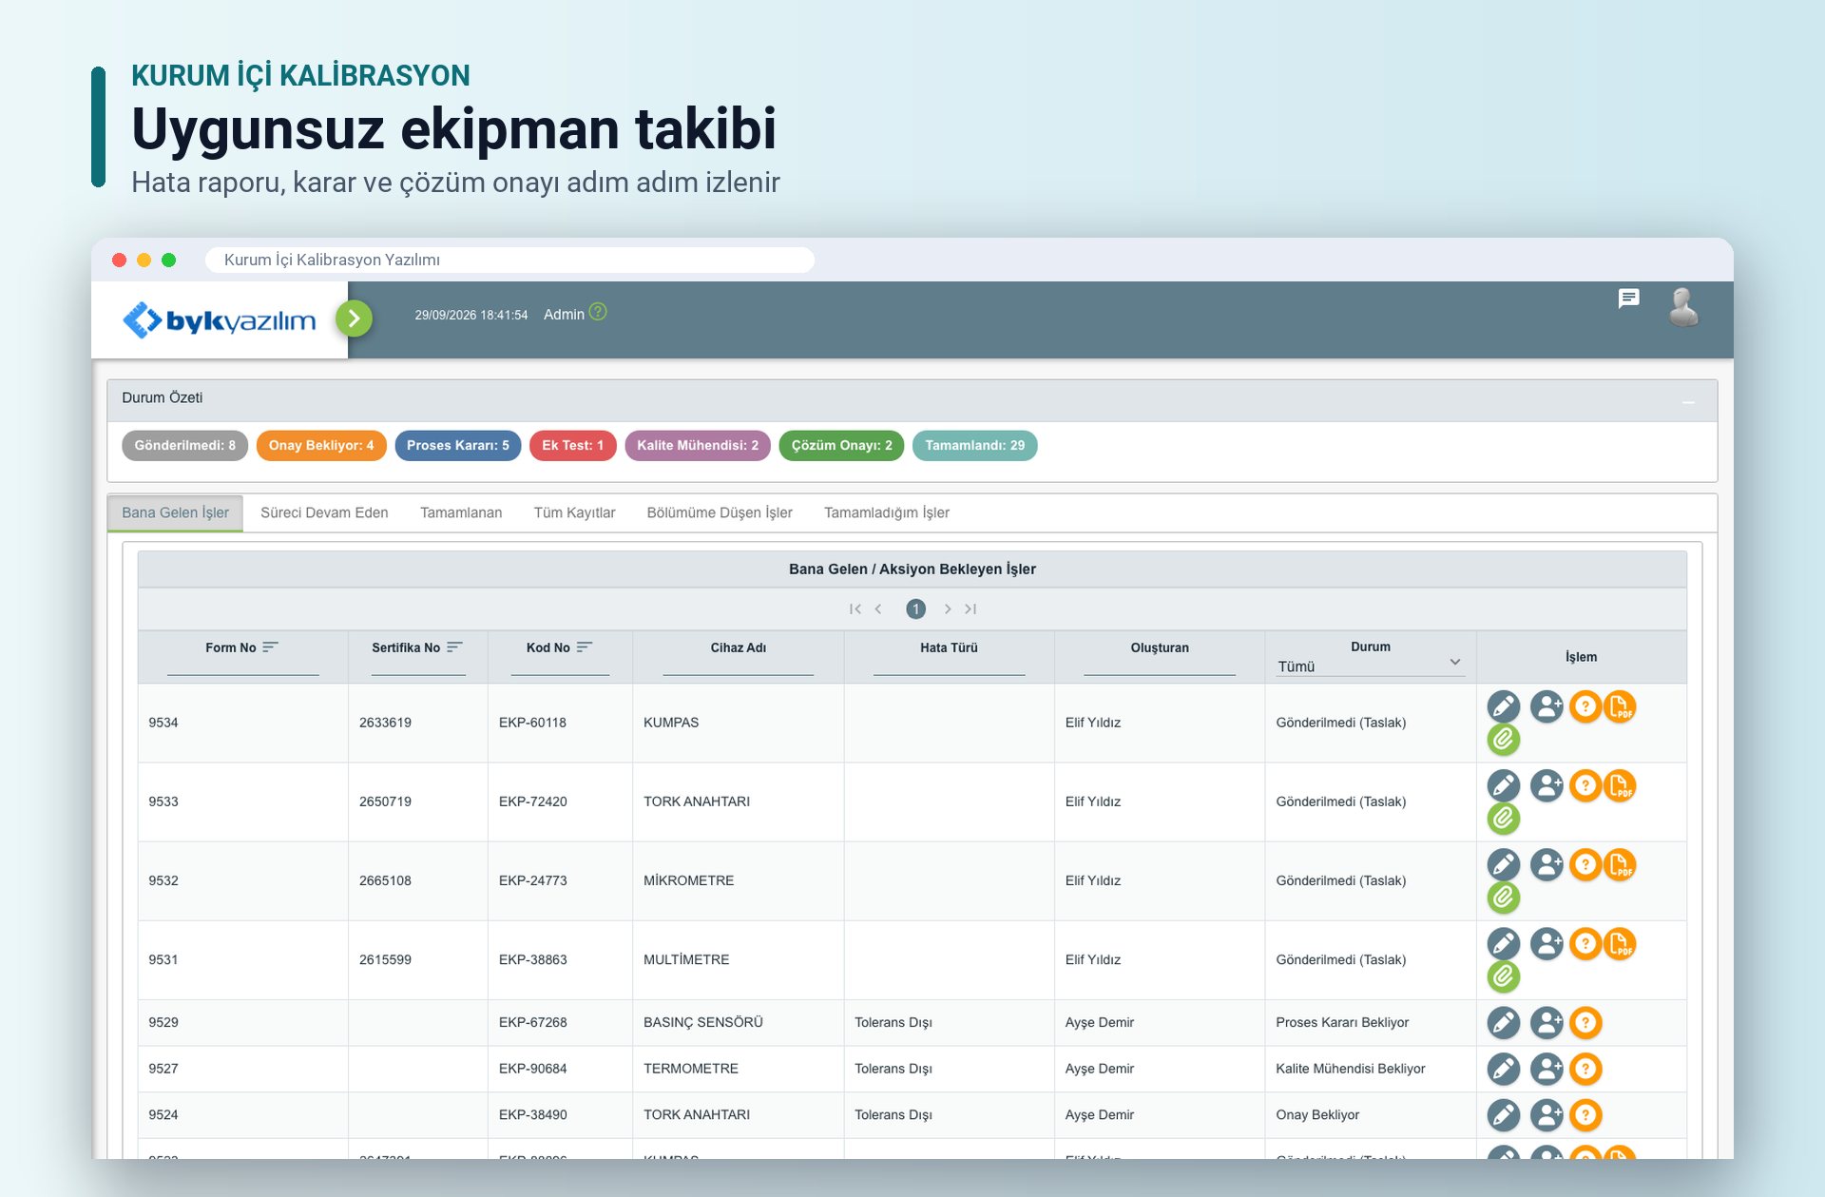Assign user to record 9533

(x=1546, y=785)
